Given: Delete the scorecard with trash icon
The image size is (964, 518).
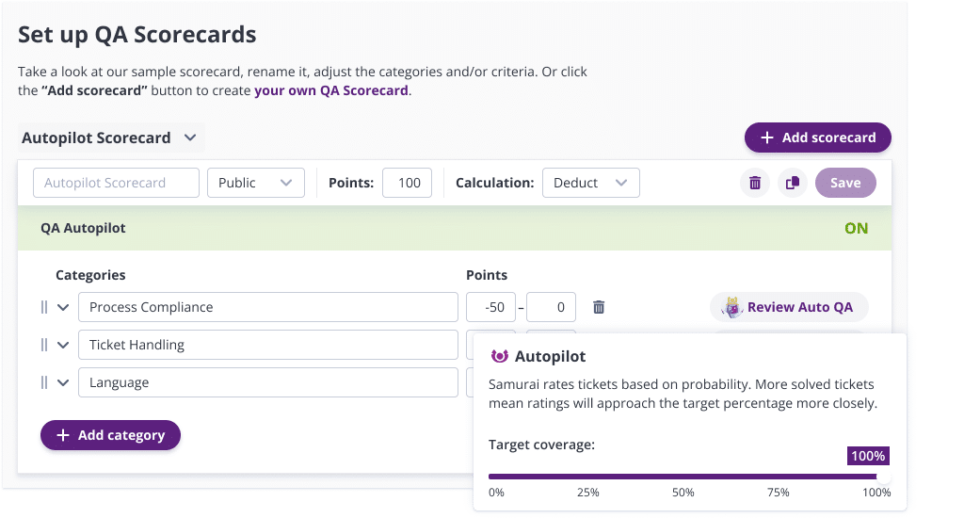Looking at the screenshot, I should [x=755, y=183].
